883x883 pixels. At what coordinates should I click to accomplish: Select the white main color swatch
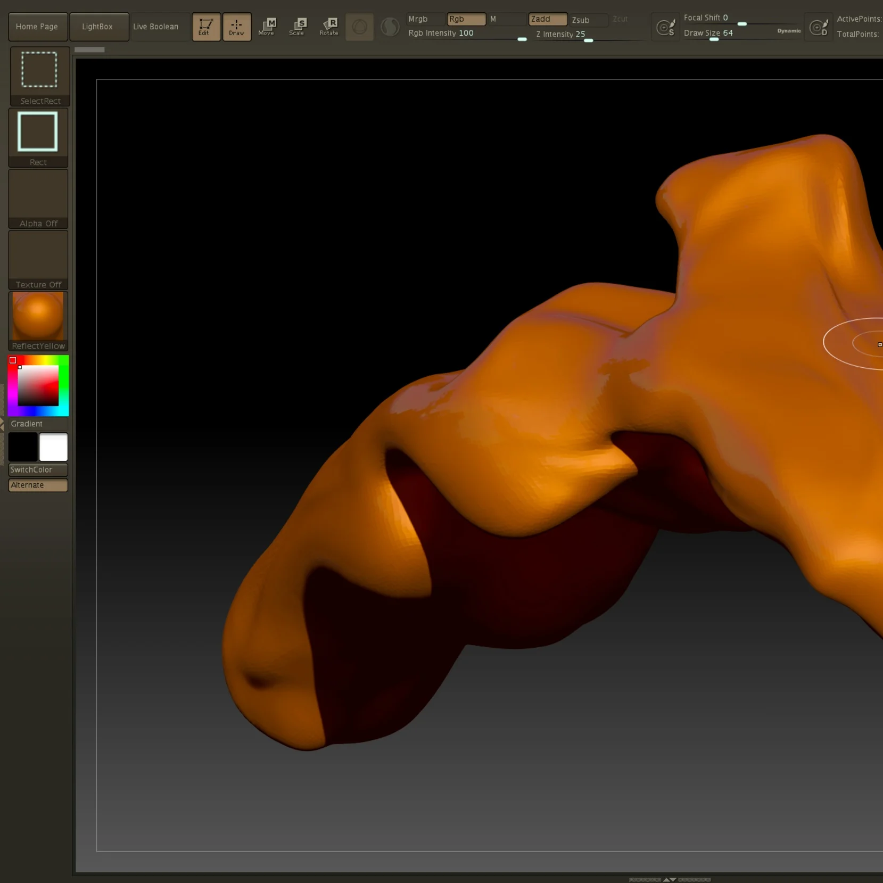(53, 447)
